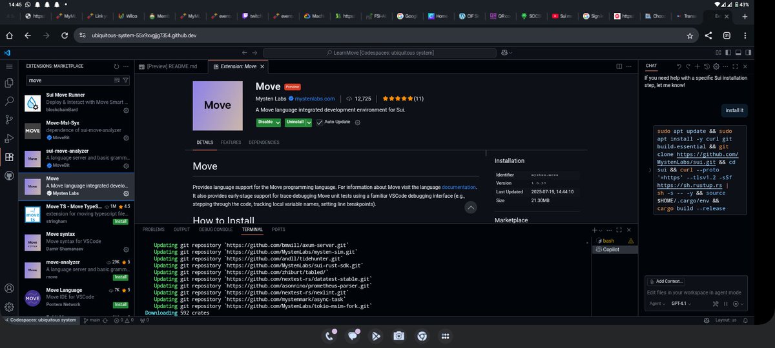Close the Extension: Move tab

[x=262, y=66]
